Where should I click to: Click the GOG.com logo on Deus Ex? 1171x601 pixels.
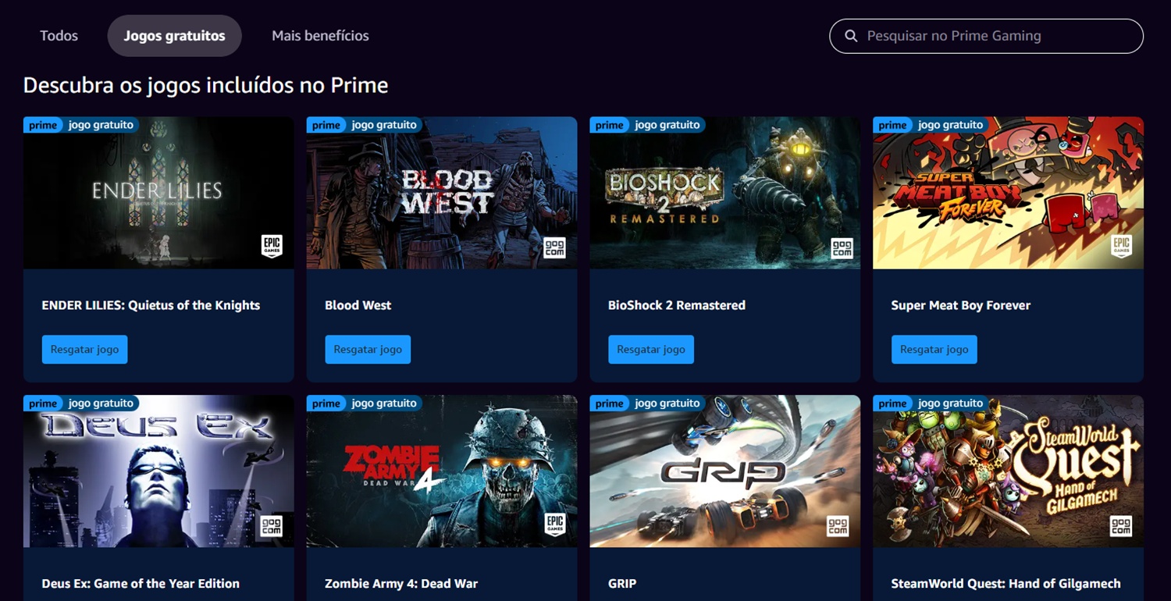click(x=272, y=526)
